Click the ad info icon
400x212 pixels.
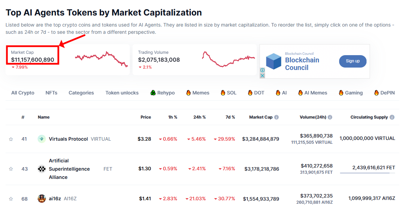click(x=262, y=70)
